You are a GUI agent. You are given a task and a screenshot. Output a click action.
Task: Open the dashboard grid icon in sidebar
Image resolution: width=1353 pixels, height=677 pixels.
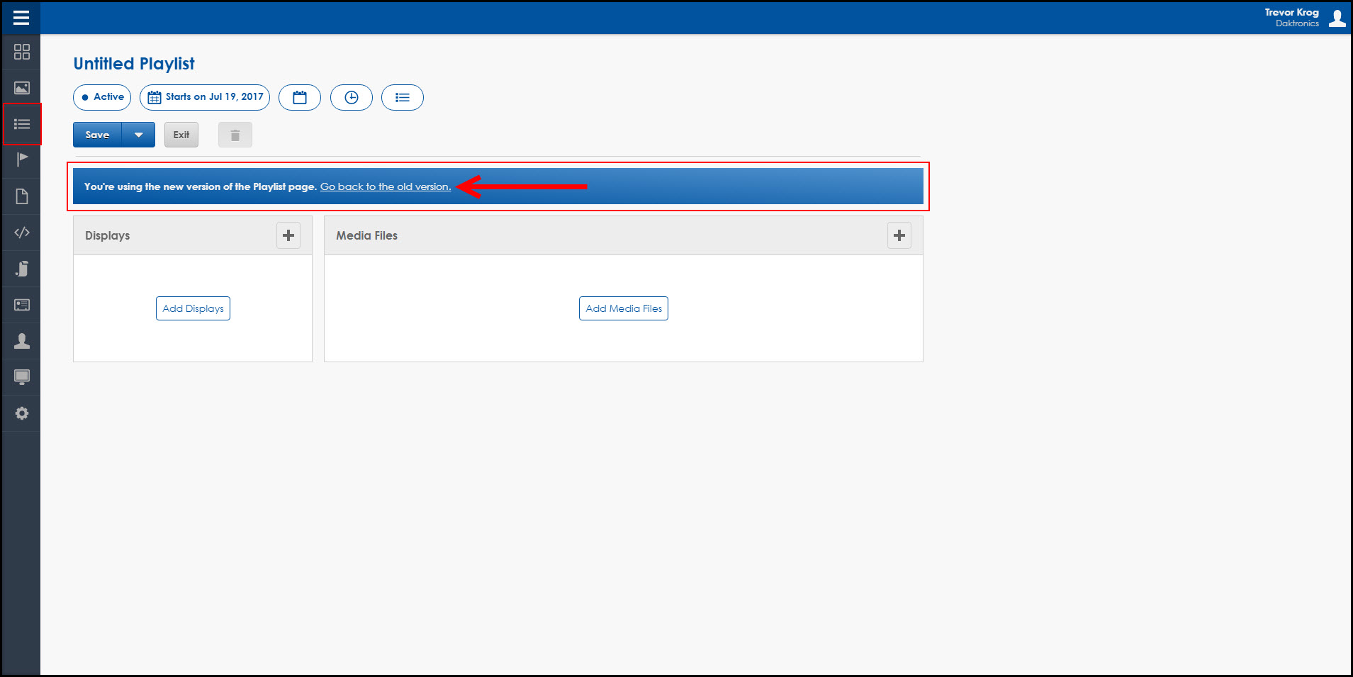(22, 52)
